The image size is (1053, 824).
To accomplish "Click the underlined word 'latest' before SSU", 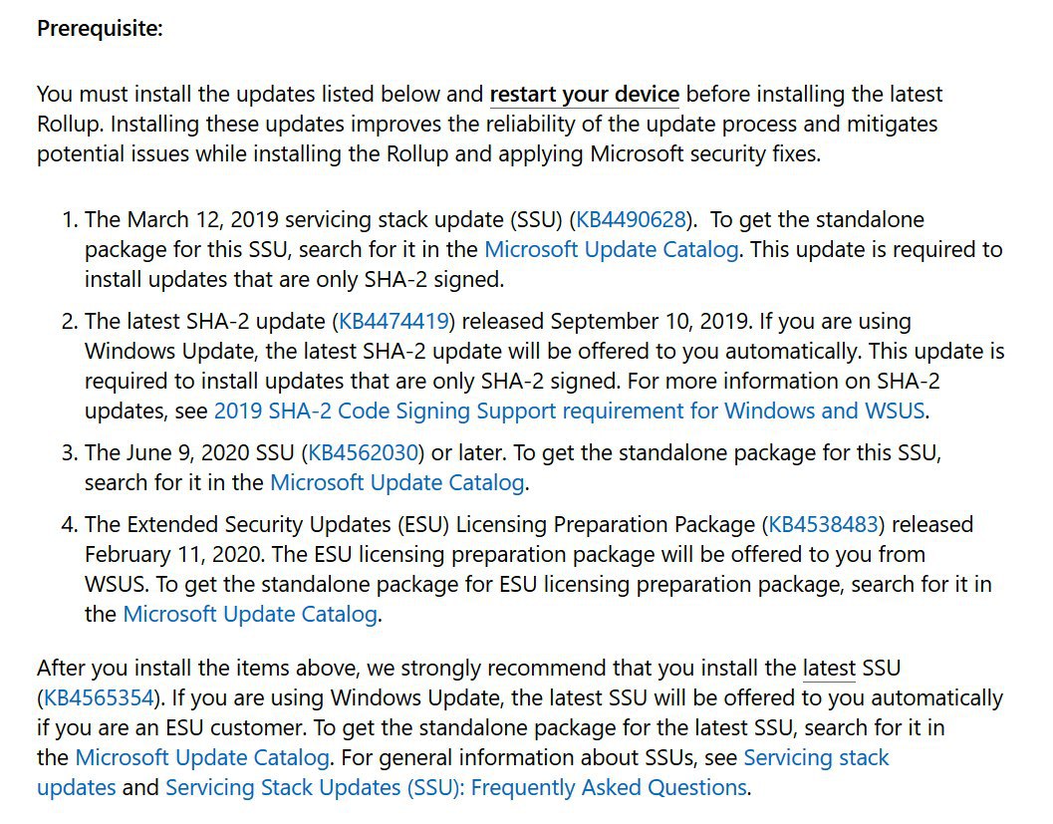I will point(829,669).
